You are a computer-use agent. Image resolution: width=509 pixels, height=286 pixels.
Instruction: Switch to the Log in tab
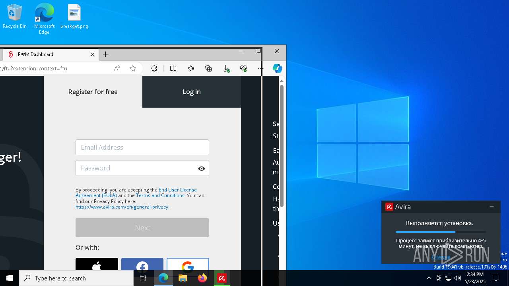tap(192, 92)
